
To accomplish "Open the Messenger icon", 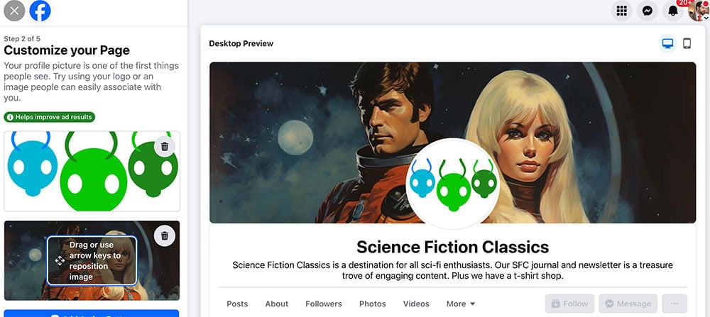I will click(x=647, y=11).
